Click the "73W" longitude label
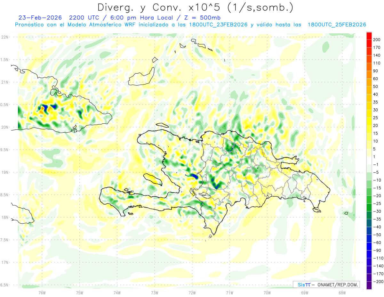This screenshot has width=384, height=297. 155,293
